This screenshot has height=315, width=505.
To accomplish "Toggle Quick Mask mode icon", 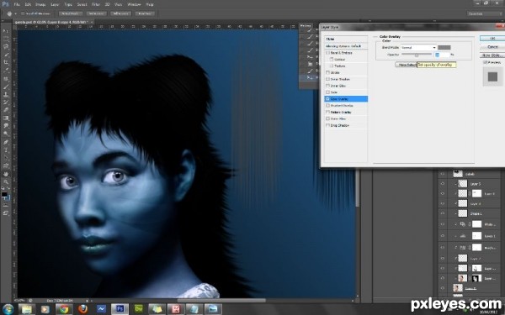I will click(6, 205).
